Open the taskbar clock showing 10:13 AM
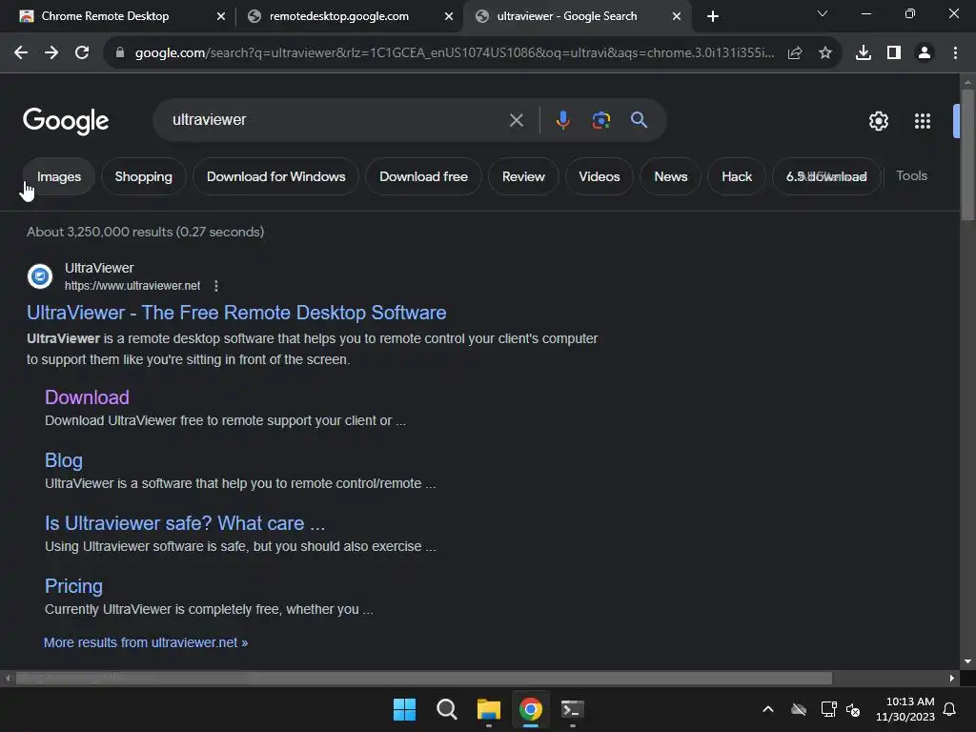Screen dimensions: 976x732 (905, 709)
